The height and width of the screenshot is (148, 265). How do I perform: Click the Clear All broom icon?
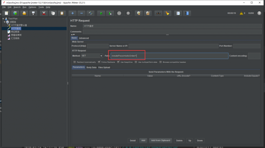(148, 13)
